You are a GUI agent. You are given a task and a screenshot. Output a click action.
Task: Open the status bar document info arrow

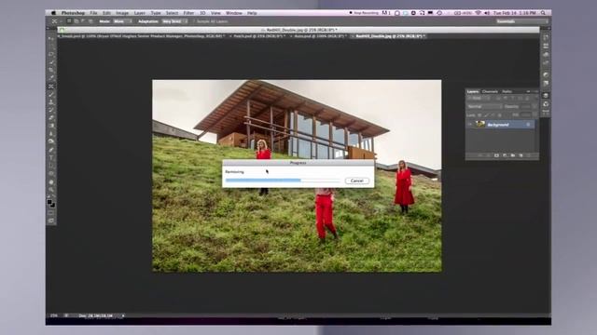(x=123, y=315)
